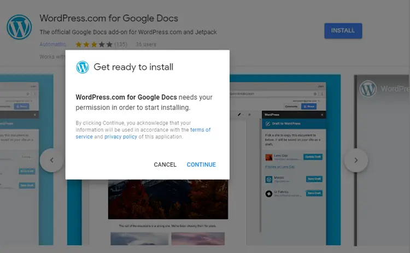The height and width of the screenshot is (253, 410).
Task: Click the autumn mountain photo in document
Action: [x=168, y=199]
